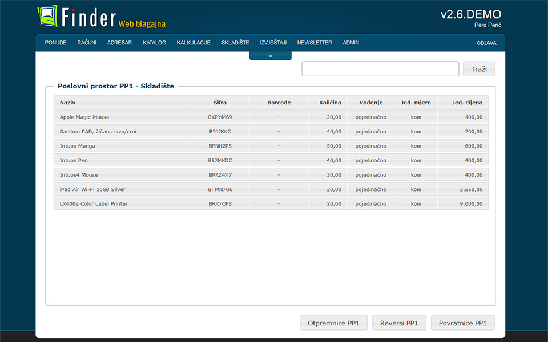The height and width of the screenshot is (342, 548).
Task: Open the ADMIN menu
Action: (350, 43)
